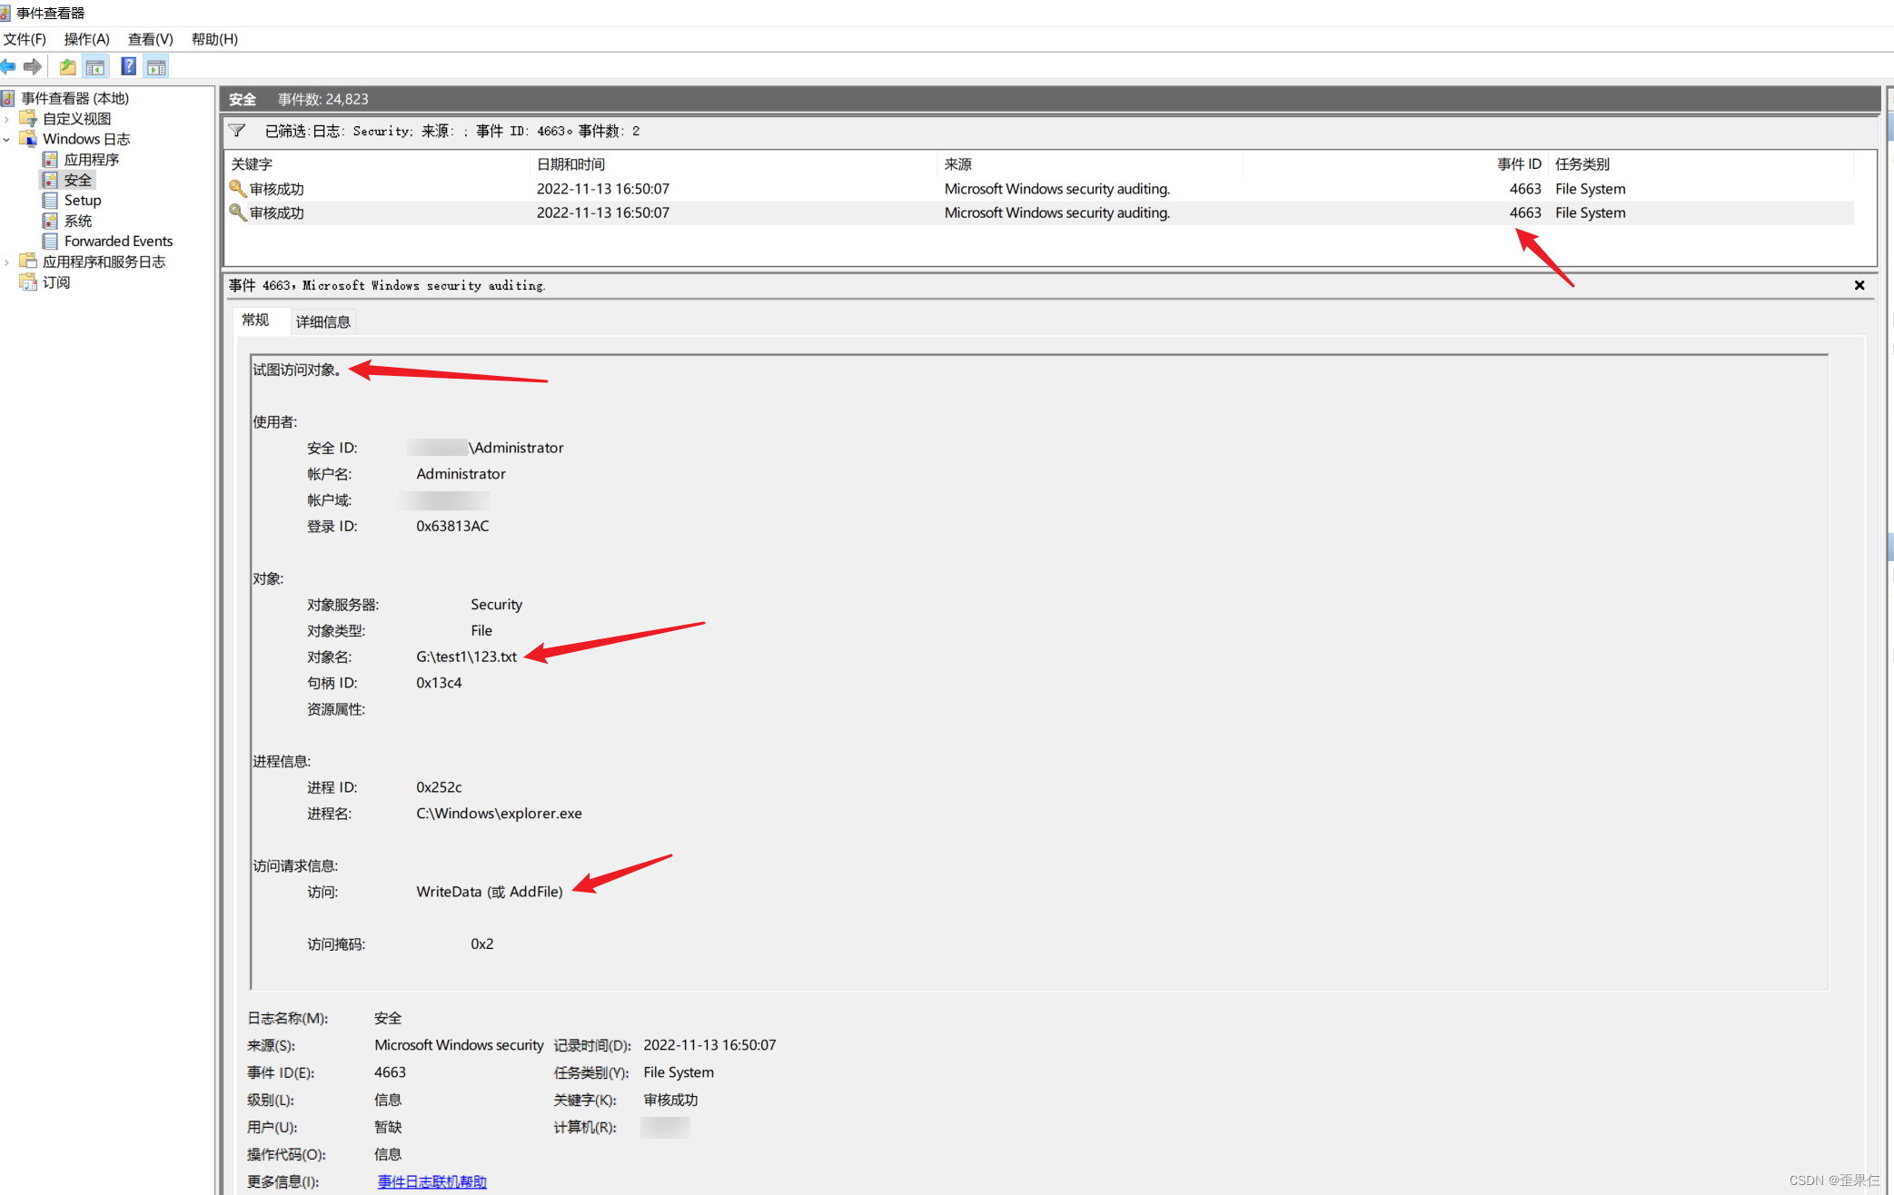Expand the 自定义视图 tree node
This screenshot has width=1894, height=1195.
click(x=7, y=119)
